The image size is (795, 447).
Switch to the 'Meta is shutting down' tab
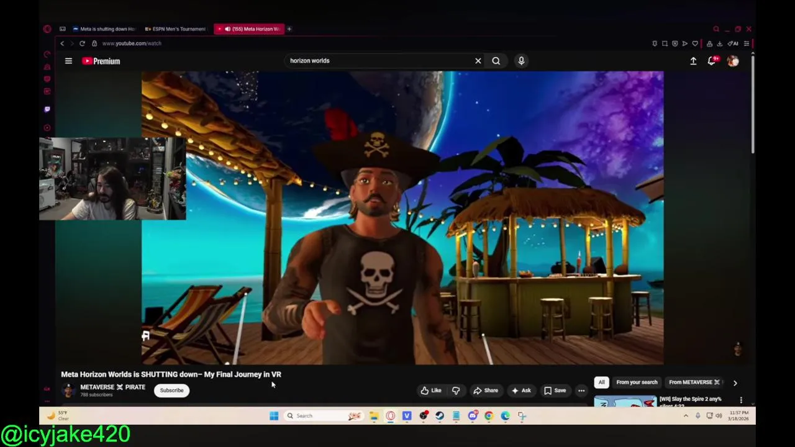coord(104,29)
